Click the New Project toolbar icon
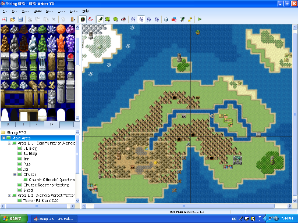The width and height of the screenshot is (298, 223). pyautogui.click(x=5, y=19)
